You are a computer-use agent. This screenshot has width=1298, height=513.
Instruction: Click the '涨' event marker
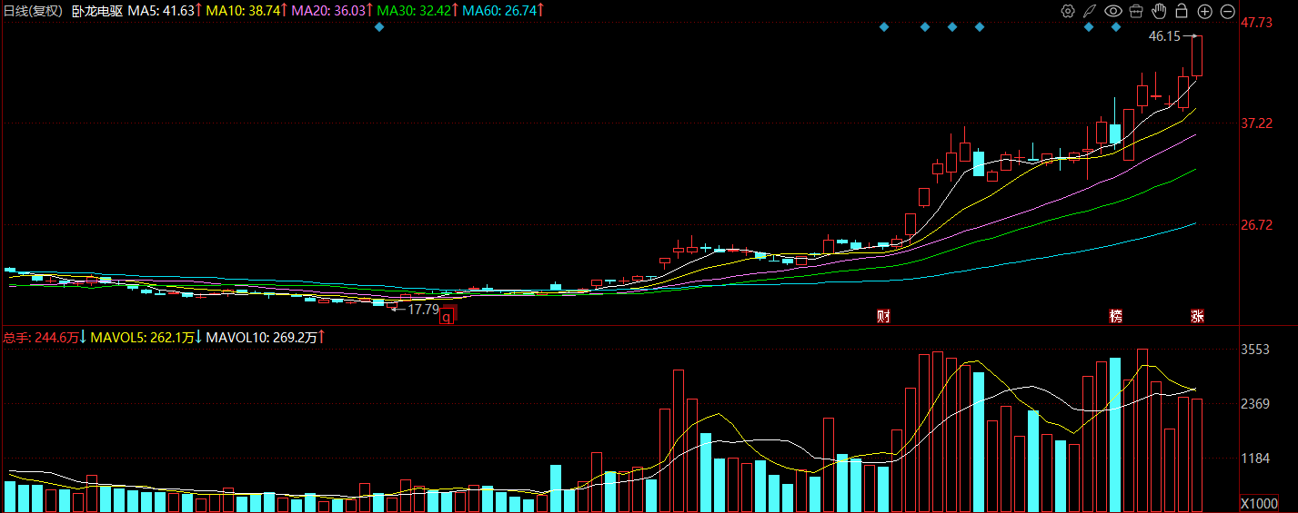tap(1198, 316)
